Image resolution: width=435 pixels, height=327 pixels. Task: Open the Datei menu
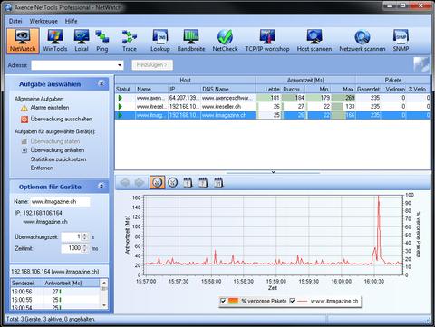pos(15,21)
